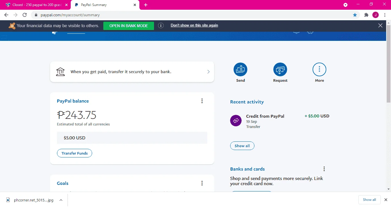This screenshot has width=391, height=208.
Task: Click the More label
Action: click(x=319, y=81)
